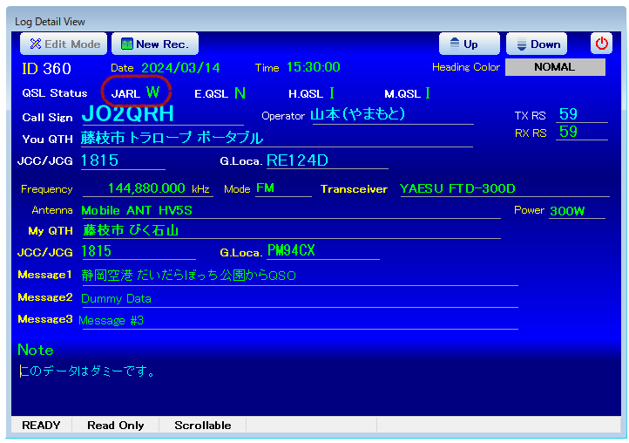This screenshot has width=629, height=443.
Task: Toggle the E.QSL status value N
Action: (x=240, y=92)
